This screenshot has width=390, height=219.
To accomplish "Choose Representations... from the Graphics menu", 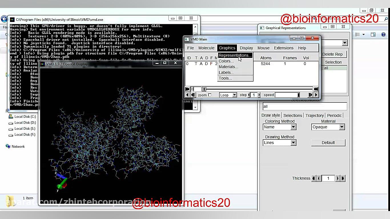I will [235, 55].
